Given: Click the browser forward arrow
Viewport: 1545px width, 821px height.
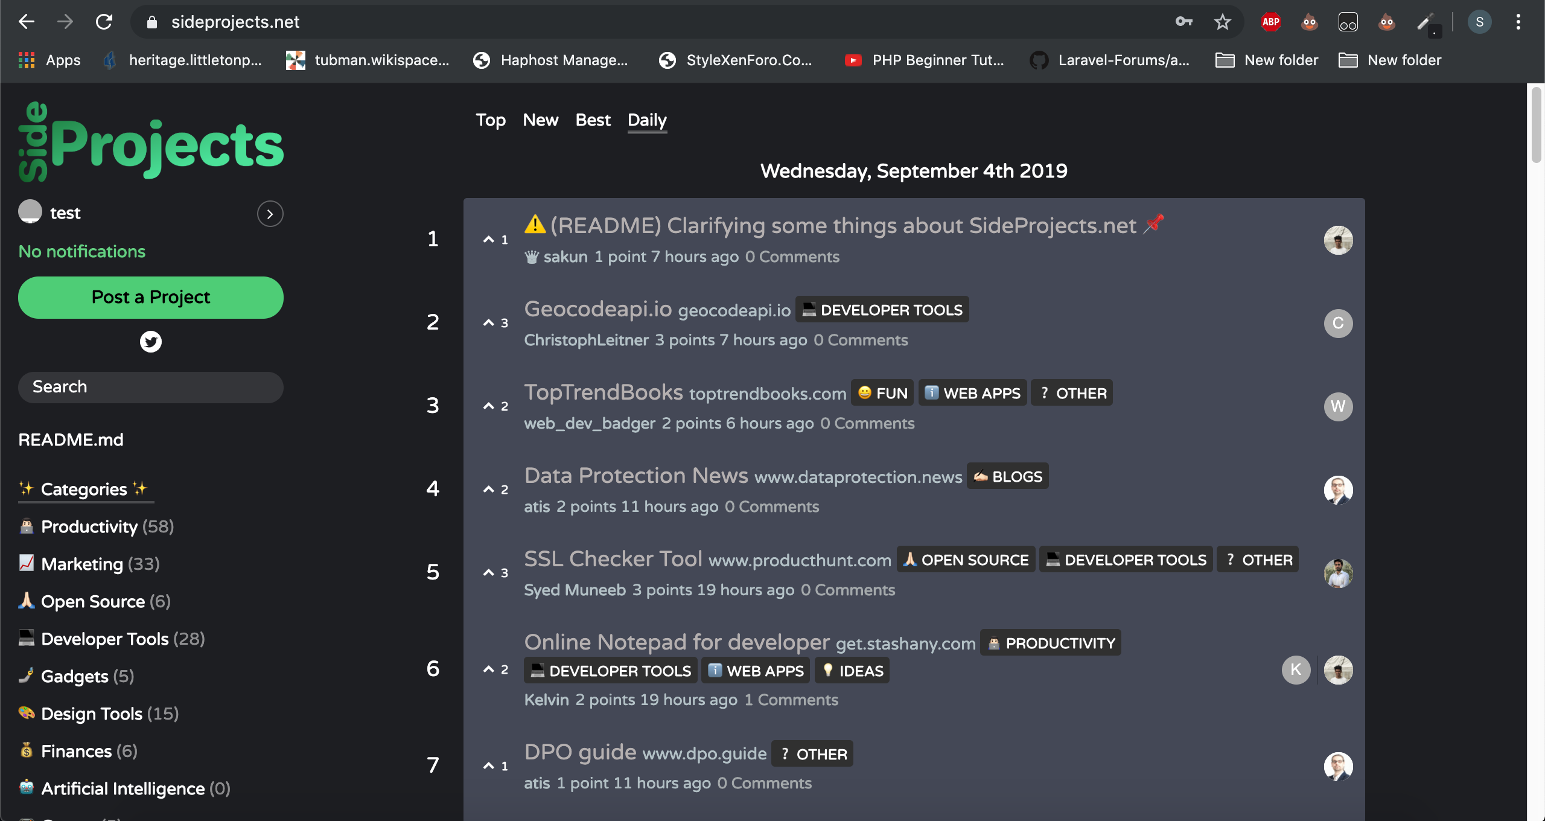Looking at the screenshot, I should [65, 22].
